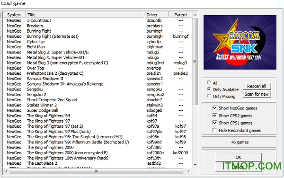The width and height of the screenshot is (284, 178).
Task: Click the vertical scrollbar up arrow
Action: 195,15
